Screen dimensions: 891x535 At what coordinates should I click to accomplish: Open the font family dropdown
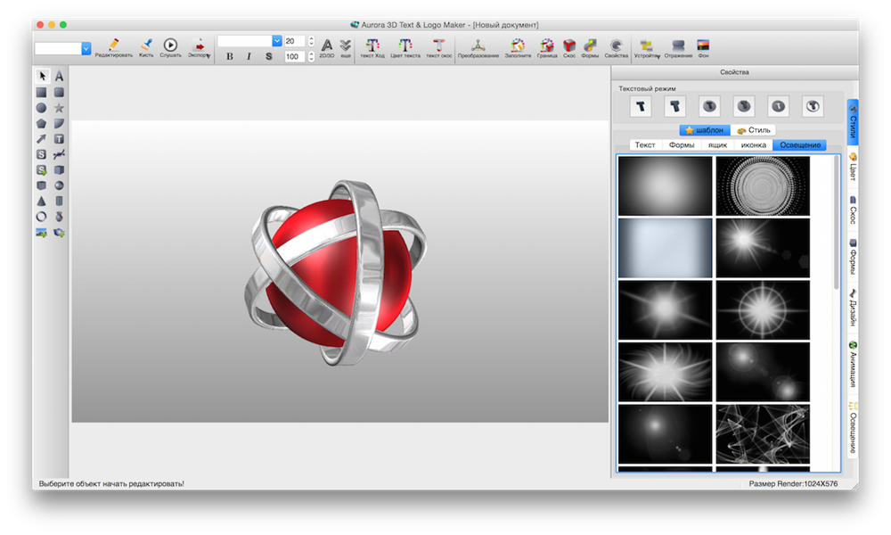[277, 41]
